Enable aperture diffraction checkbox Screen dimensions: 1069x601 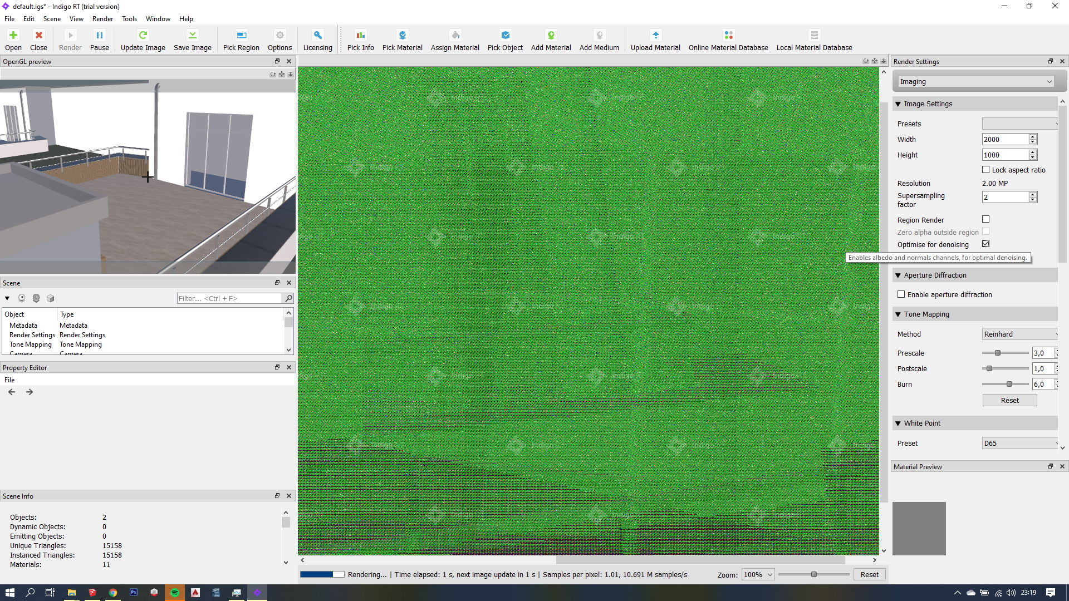tap(901, 294)
